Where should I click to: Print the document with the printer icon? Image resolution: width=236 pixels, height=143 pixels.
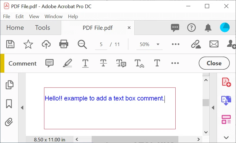pos(64,44)
